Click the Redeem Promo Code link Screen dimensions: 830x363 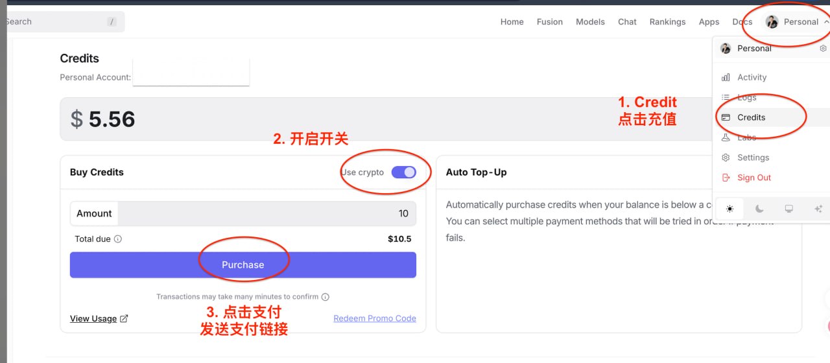pos(375,318)
